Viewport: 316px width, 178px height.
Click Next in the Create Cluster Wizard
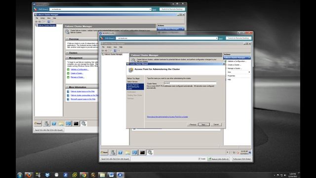tap(204, 125)
